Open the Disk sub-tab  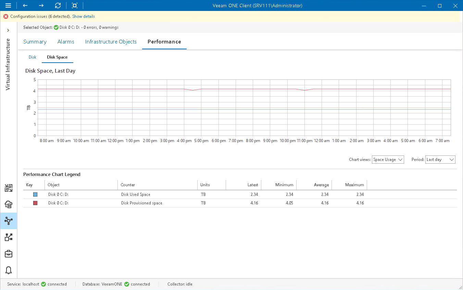[32, 57]
